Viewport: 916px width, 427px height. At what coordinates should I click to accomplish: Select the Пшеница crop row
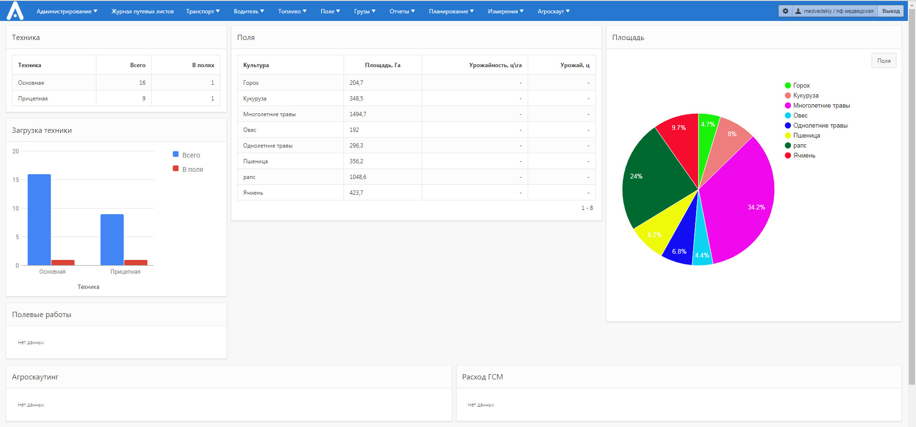pyautogui.click(x=416, y=161)
